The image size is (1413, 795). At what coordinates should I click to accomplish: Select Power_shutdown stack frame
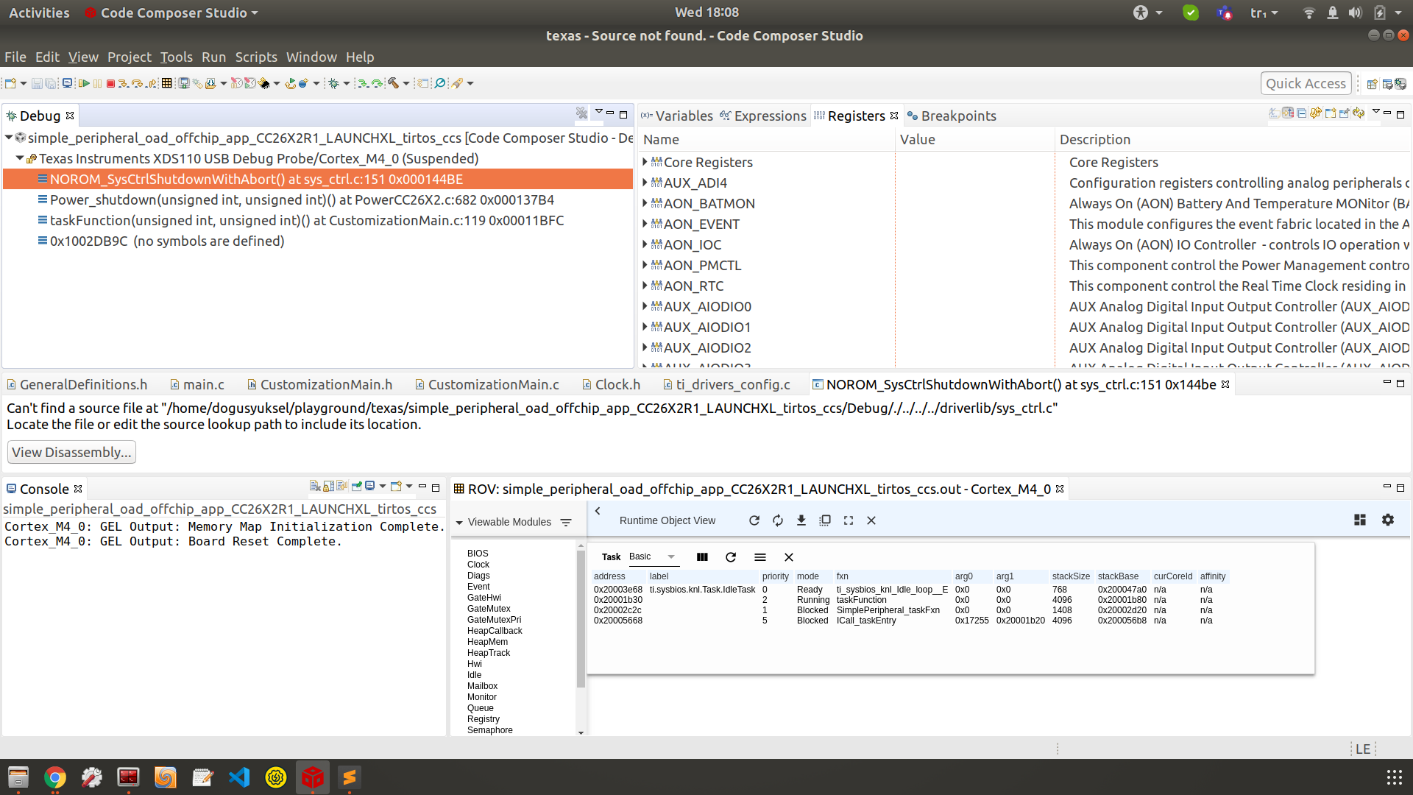click(302, 199)
